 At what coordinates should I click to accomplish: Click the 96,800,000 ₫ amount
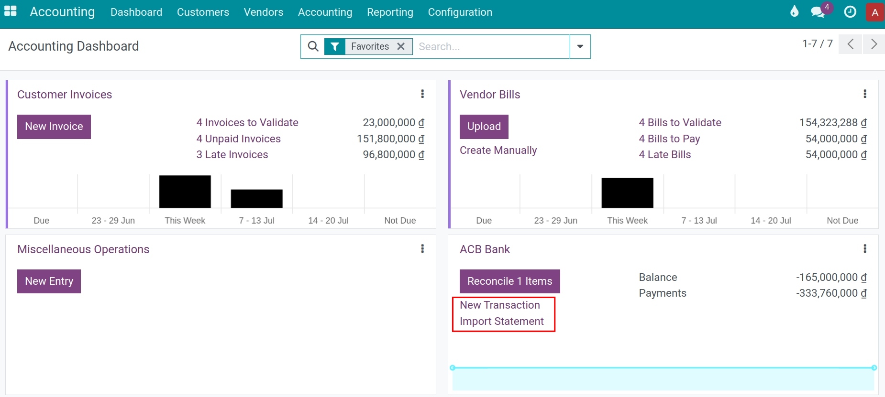394,155
